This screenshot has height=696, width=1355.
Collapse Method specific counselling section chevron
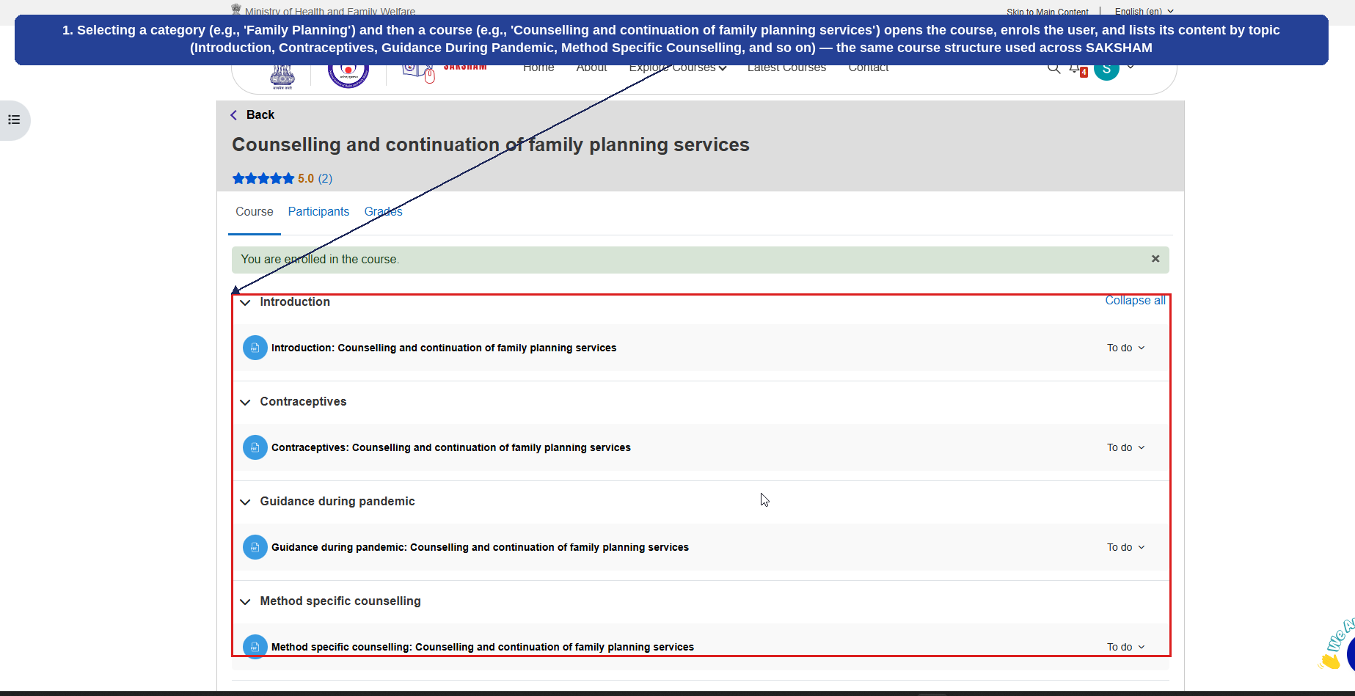click(x=245, y=601)
